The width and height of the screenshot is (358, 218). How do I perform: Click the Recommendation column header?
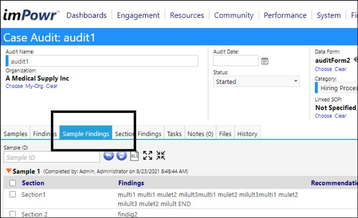tap(334, 183)
